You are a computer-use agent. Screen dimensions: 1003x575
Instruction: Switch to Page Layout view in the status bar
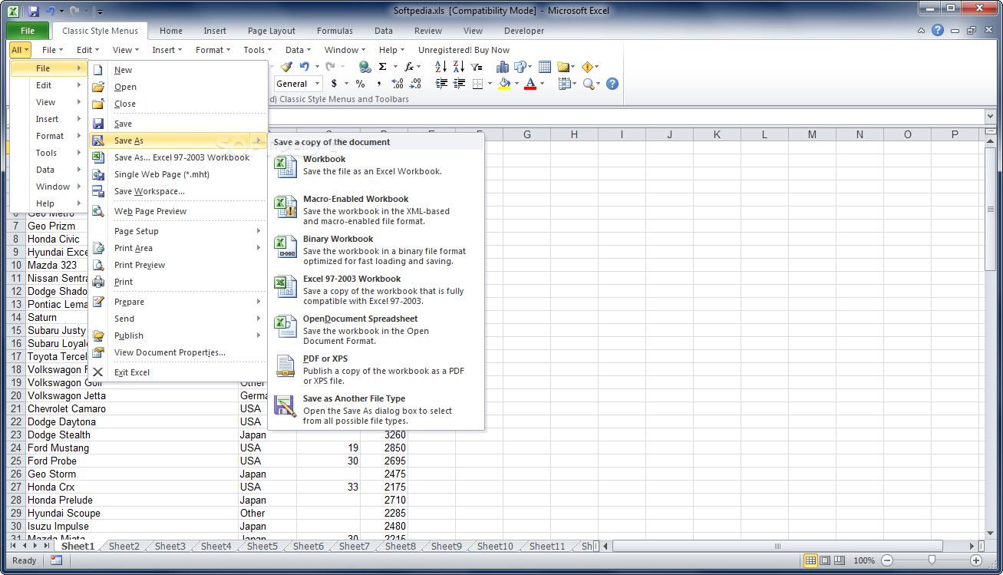(825, 560)
